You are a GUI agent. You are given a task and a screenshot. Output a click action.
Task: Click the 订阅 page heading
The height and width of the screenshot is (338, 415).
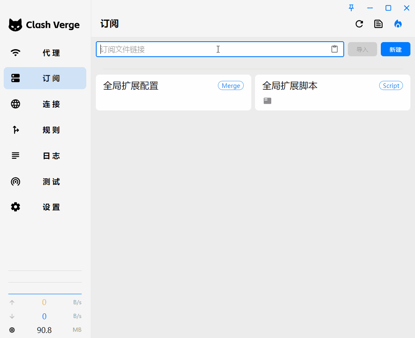[x=110, y=24]
